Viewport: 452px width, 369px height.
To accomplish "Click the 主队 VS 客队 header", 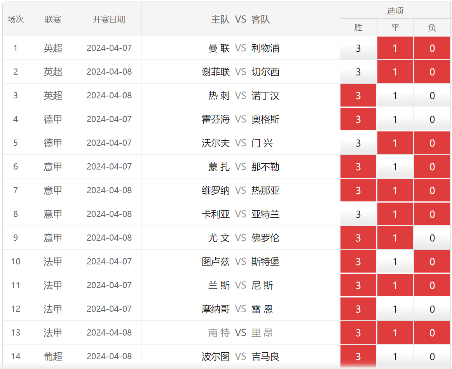I will (x=241, y=19).
